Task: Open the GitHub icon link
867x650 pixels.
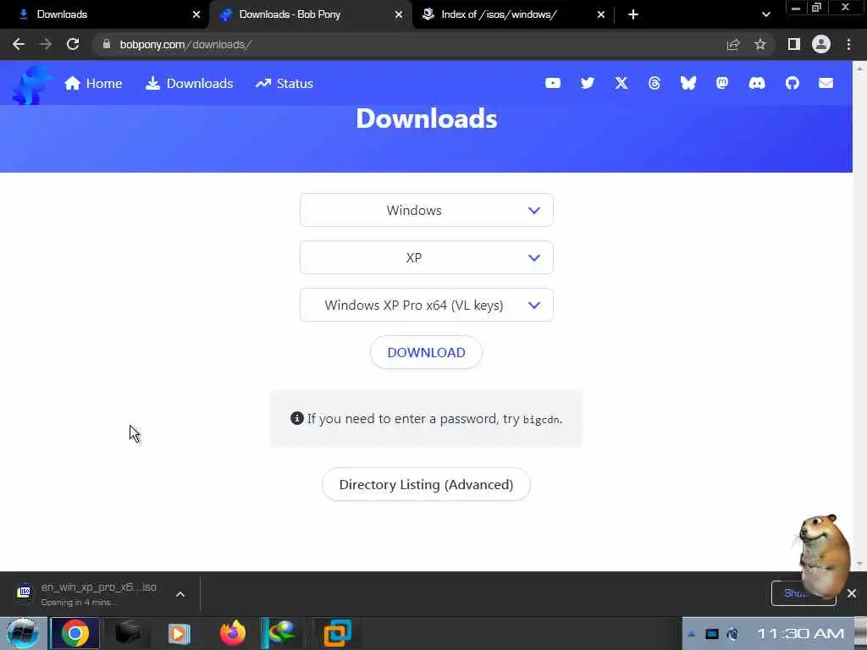Action: 792,83
